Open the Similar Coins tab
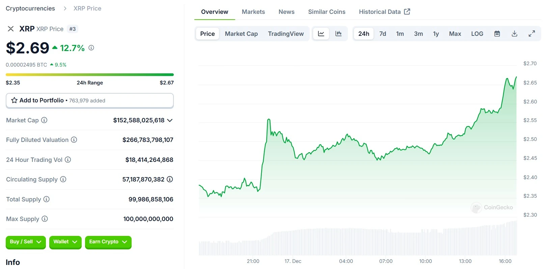549x269 pixels. 327,12
